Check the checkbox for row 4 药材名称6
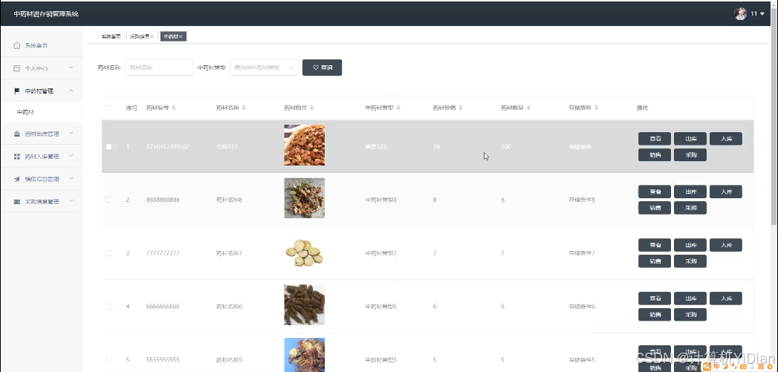 click(108, 307)
